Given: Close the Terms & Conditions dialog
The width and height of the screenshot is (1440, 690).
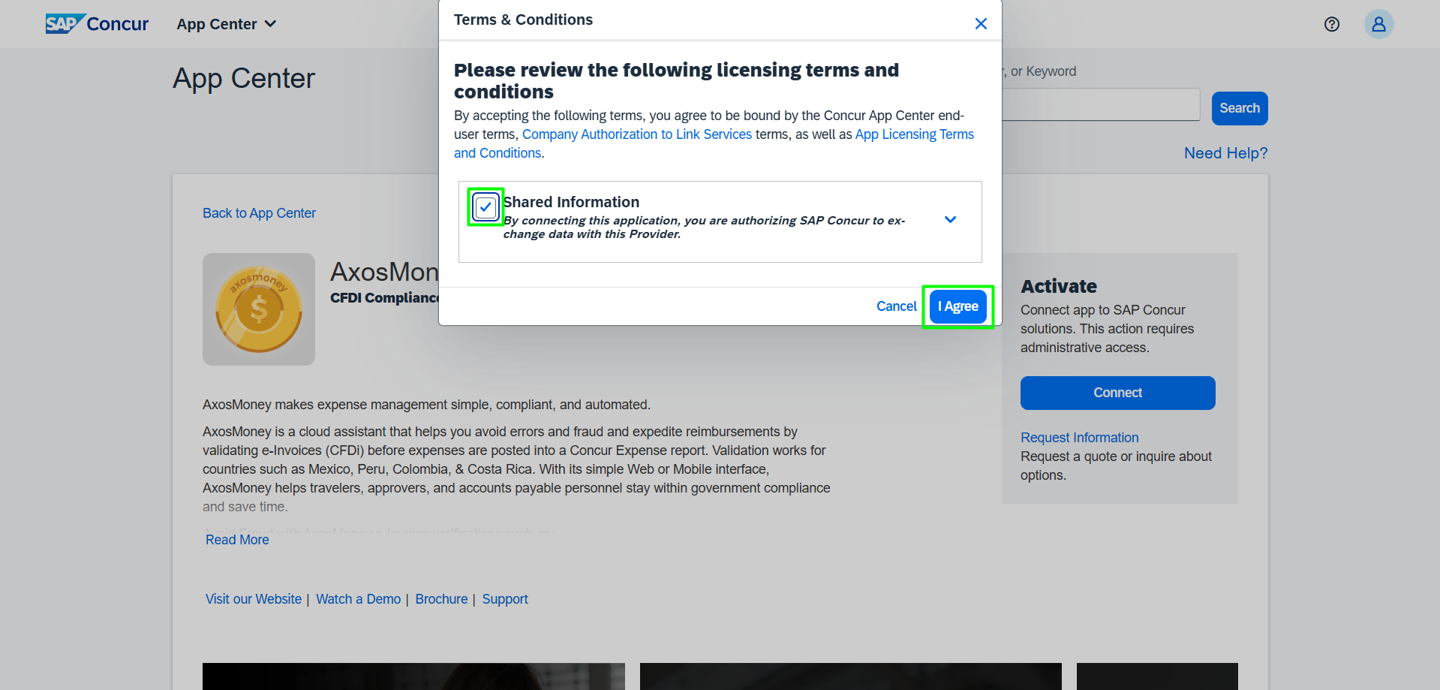Looking at the screenshot, I should (x=980, y=24).
